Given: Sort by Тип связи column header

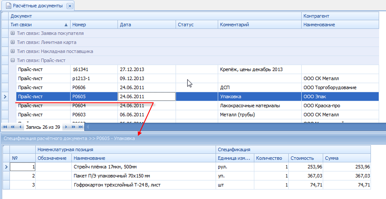Looking at the screenshot, I should 40,25.
